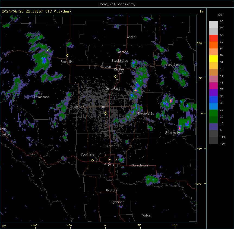This screenshot has width=234, height=229.
Task: Click the RockyMH label
Action: pos(67,62)
